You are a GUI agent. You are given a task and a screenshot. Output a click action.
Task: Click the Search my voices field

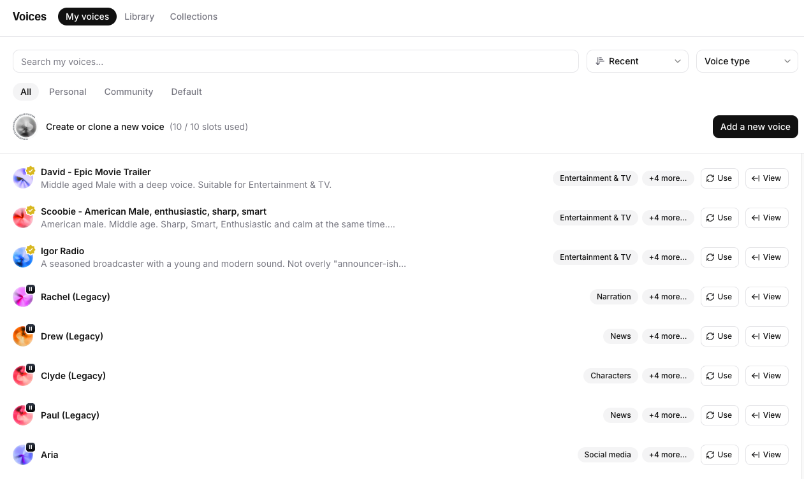[x=295, y=62]
